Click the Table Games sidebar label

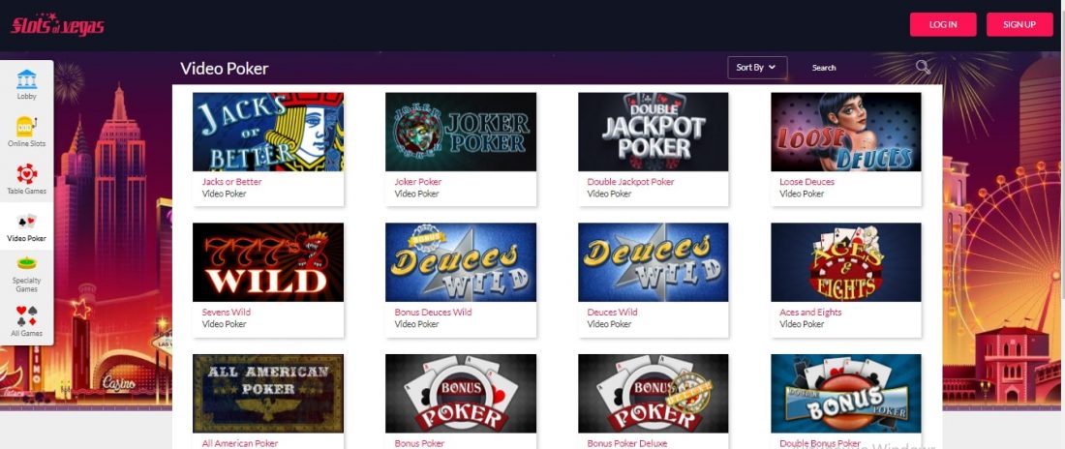click(x=26, y=192)
